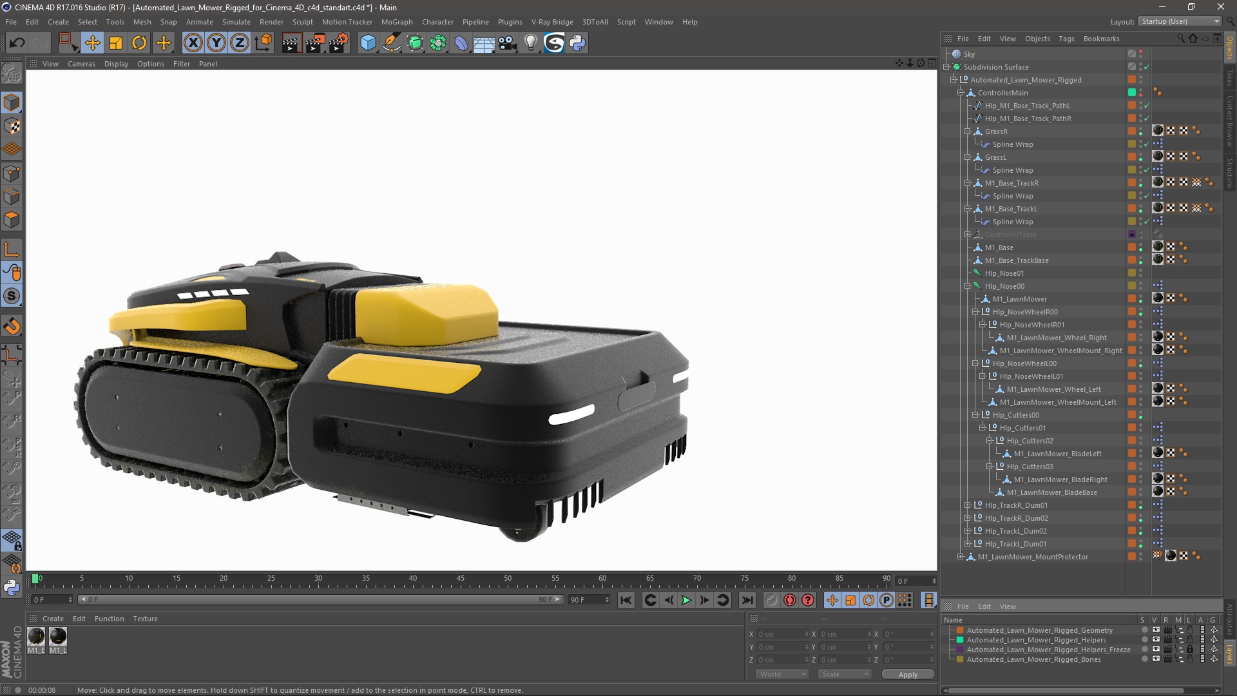Select the M1_Base_TrackBase object
This screenshot has height=696, width=1237.
pos(1016,260)
